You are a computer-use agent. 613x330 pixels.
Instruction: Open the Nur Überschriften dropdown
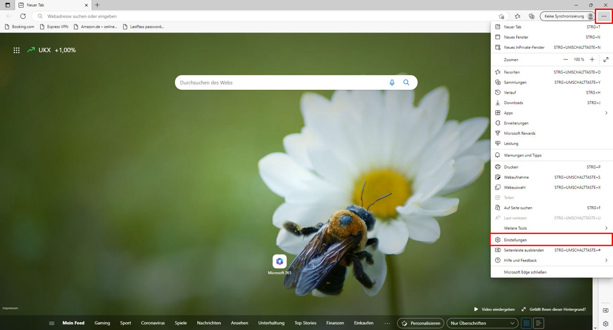coord(481,323)
